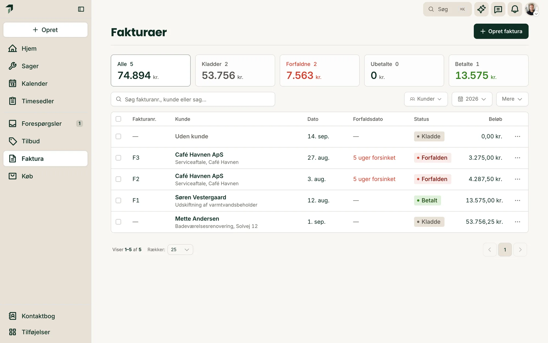
Task: Open more actions for invoice F2
Action: tap(517, 179)
